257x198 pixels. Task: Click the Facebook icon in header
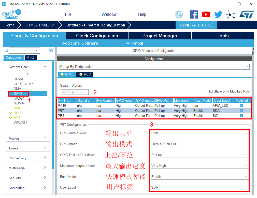click(x=194, y=14)
